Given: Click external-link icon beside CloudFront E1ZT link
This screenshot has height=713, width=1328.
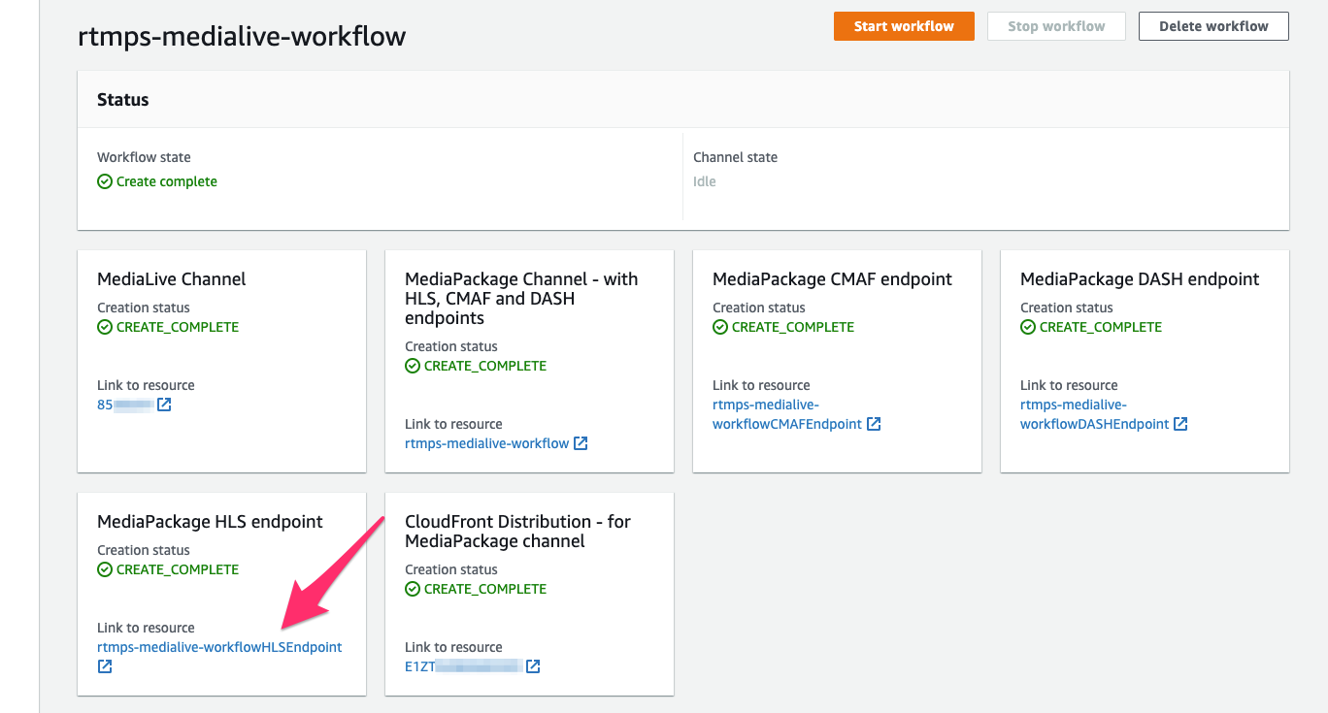Looking at the screenshot, I should click(x=533, y=666).
